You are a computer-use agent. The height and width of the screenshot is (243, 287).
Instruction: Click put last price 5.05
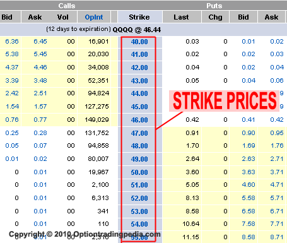pyautogui.click(x=192, y=185)
